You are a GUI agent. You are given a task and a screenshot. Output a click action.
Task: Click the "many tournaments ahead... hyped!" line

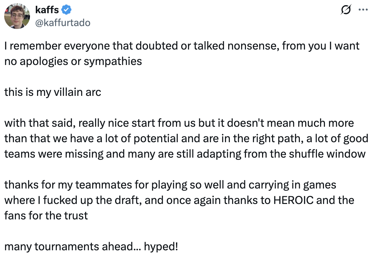(x=91, y=247)
